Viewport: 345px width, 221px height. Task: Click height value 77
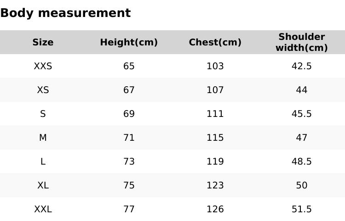[x=129, y=209]
